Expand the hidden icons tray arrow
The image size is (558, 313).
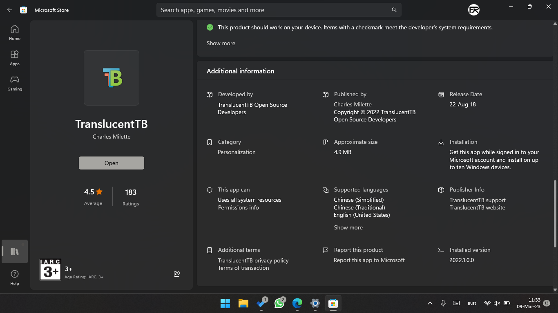430,303
